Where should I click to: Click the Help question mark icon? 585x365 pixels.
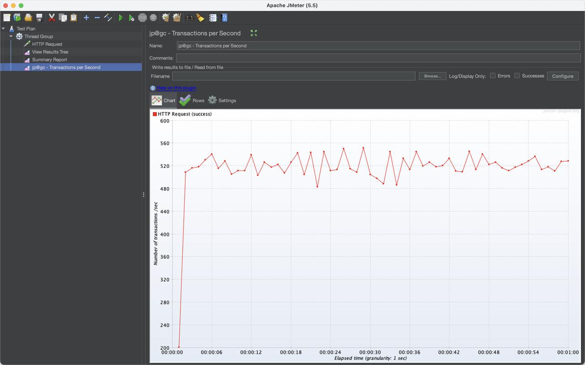click(224, 18)
